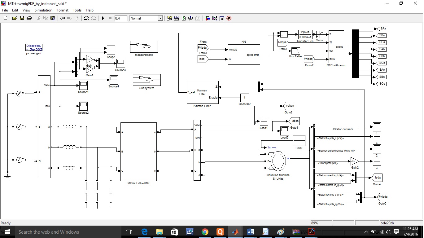
Task: Open the Library Browser toolbar icon
Action: tap(208, 18)
